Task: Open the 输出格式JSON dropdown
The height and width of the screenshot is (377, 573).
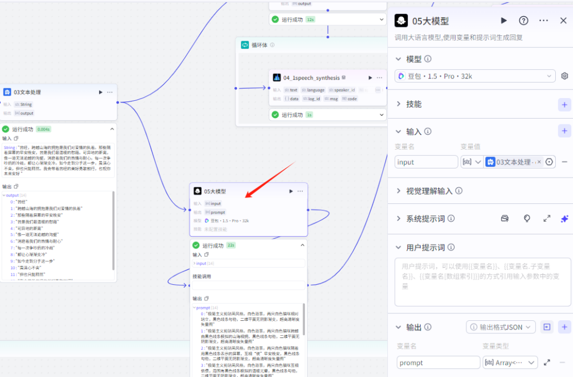Action: 500,327
